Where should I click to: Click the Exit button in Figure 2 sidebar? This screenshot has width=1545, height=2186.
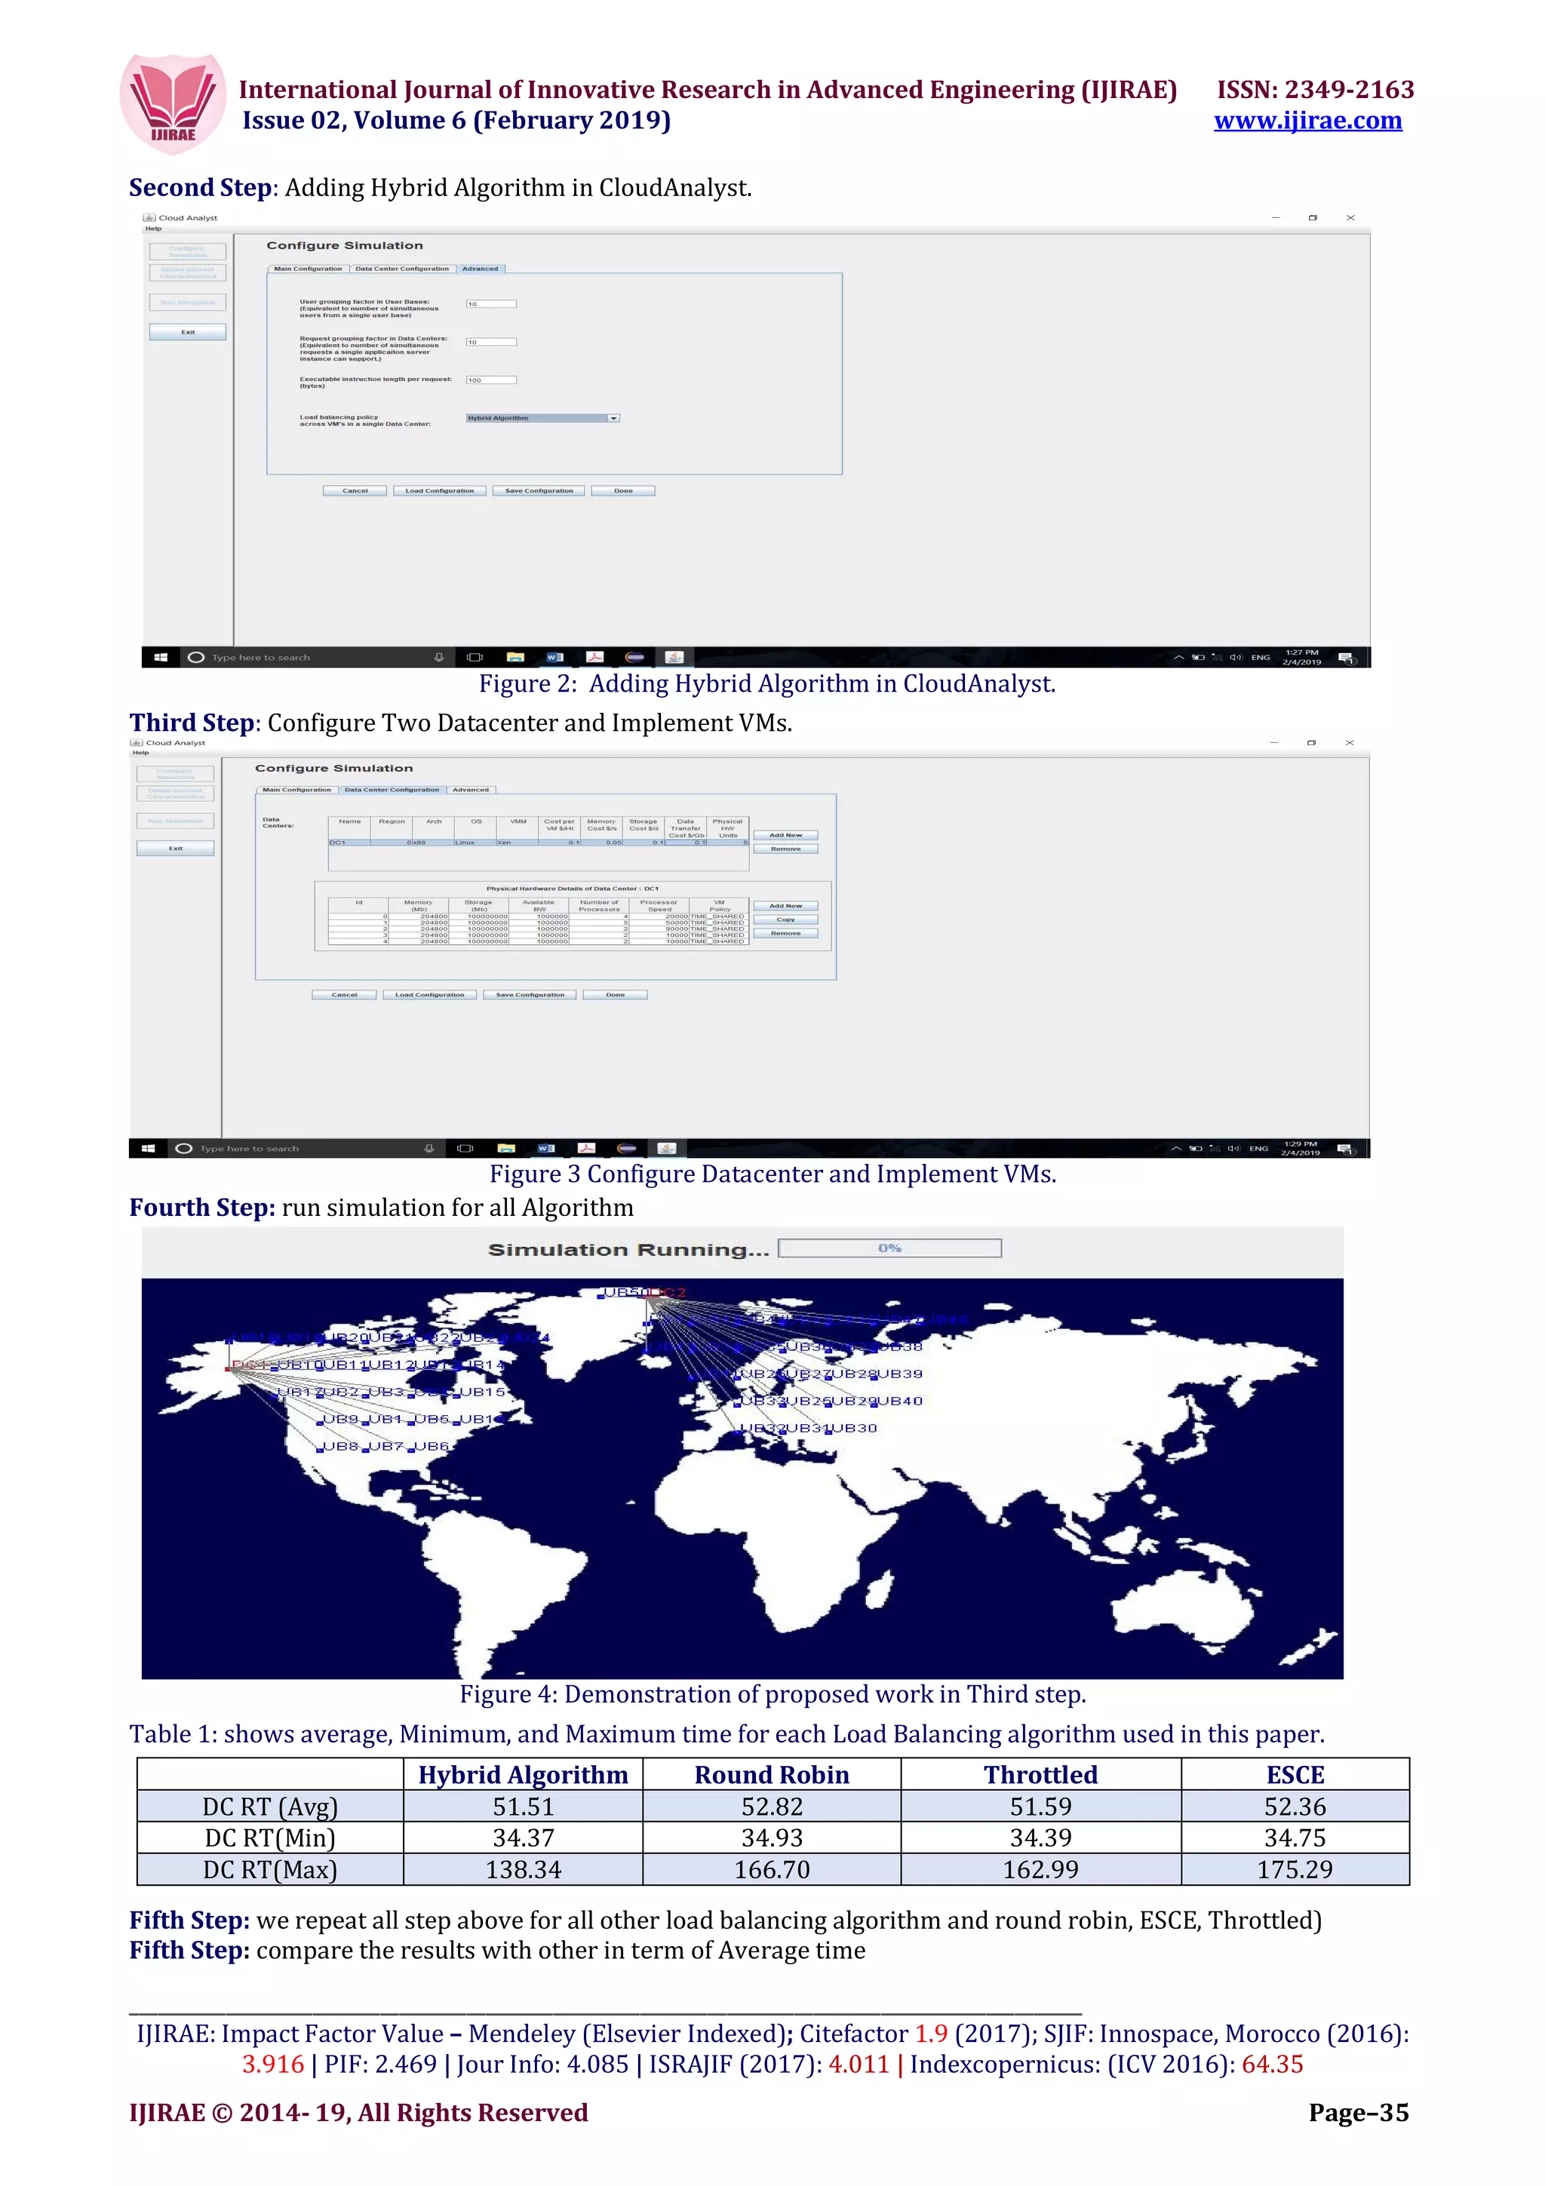coord(188,333)
